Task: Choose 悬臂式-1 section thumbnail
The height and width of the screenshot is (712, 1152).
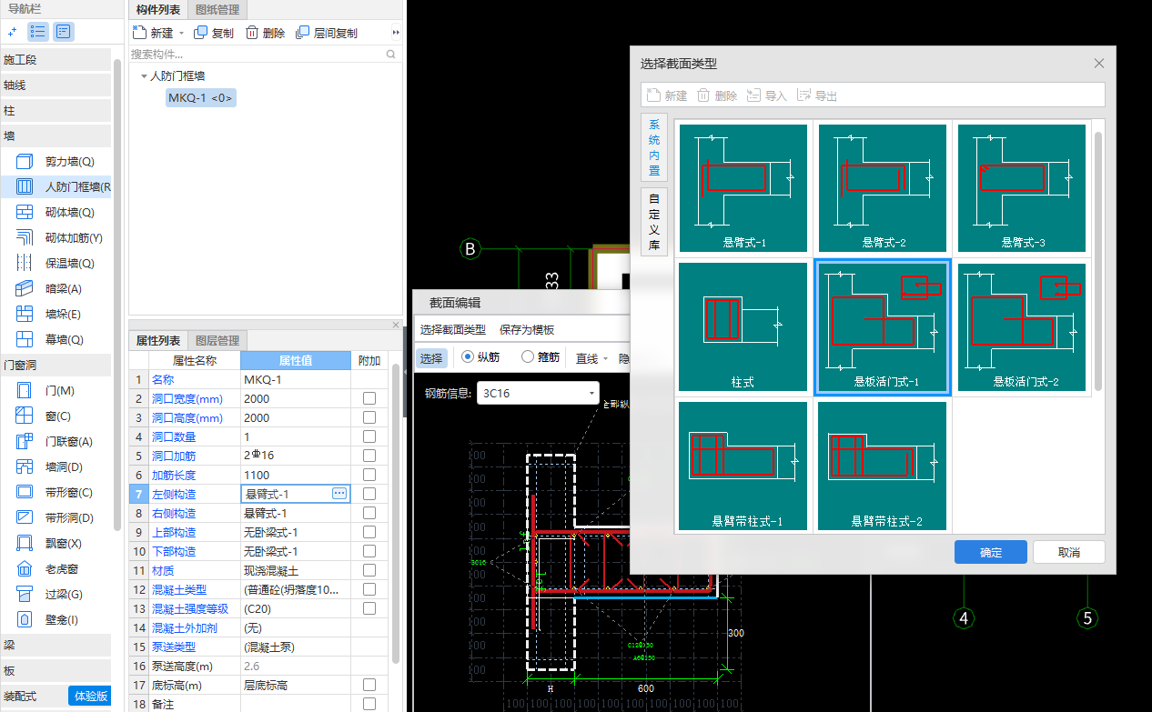Action: pos(744,188)
